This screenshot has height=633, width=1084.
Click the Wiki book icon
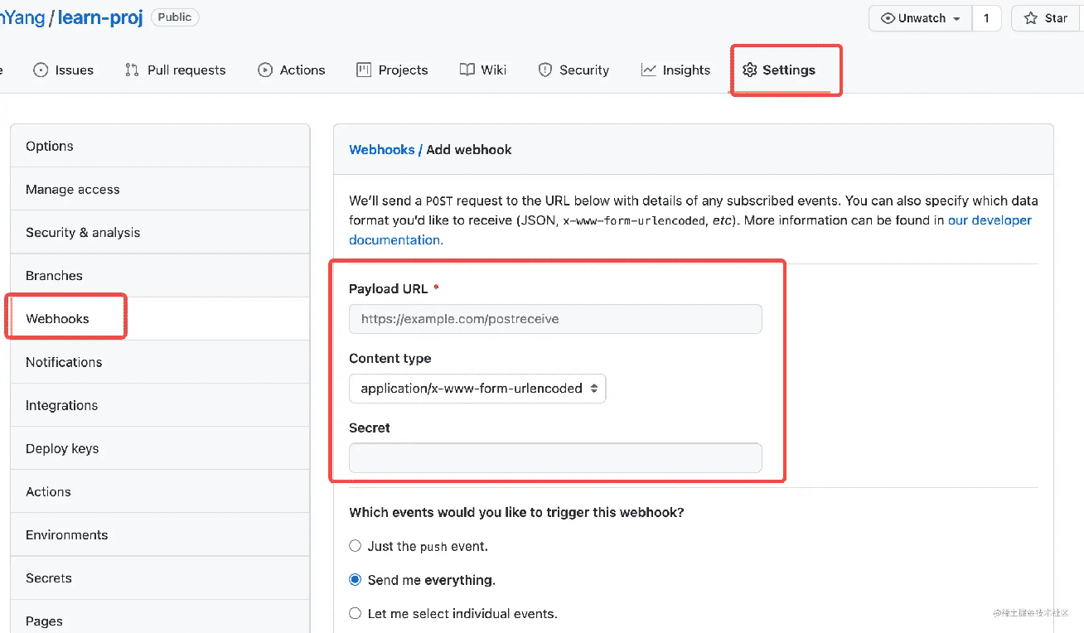(467, 70)
